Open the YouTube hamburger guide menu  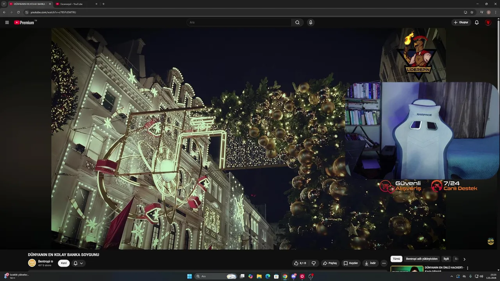click(7, 22)
